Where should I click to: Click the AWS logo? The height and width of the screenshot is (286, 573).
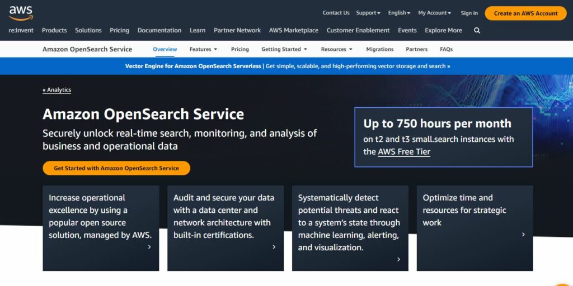tap(21, 13)
